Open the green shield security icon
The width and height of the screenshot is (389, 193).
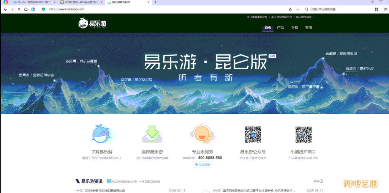click(x=43, y=9)
